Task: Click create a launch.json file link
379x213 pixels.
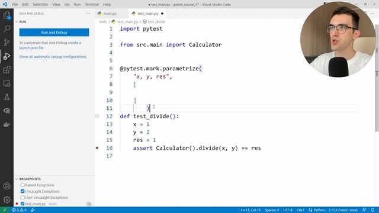Action: pos(50,45)
